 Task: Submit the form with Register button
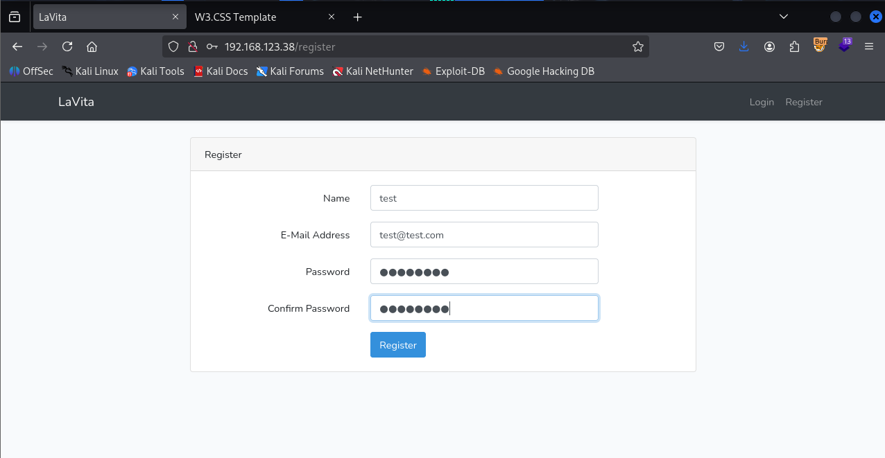[397, 345]
